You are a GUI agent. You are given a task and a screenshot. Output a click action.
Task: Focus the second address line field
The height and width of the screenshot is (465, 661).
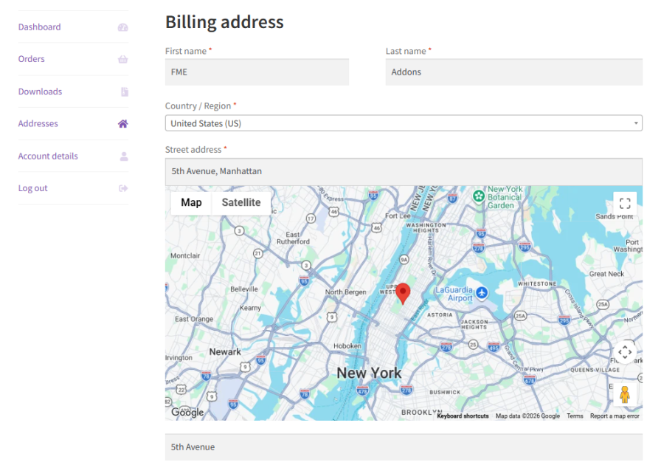(x=404, y=447)
